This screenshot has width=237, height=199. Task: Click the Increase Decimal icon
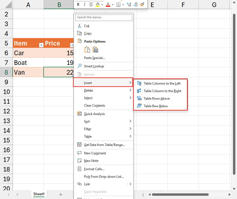click(x=129, y=5)
